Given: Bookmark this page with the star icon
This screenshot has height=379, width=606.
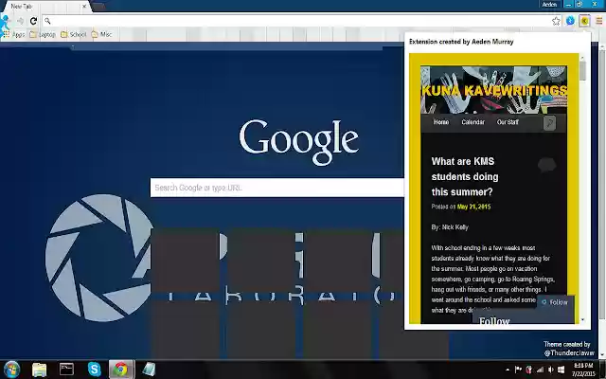Looking at the screenshot, I should pos(556,21).
